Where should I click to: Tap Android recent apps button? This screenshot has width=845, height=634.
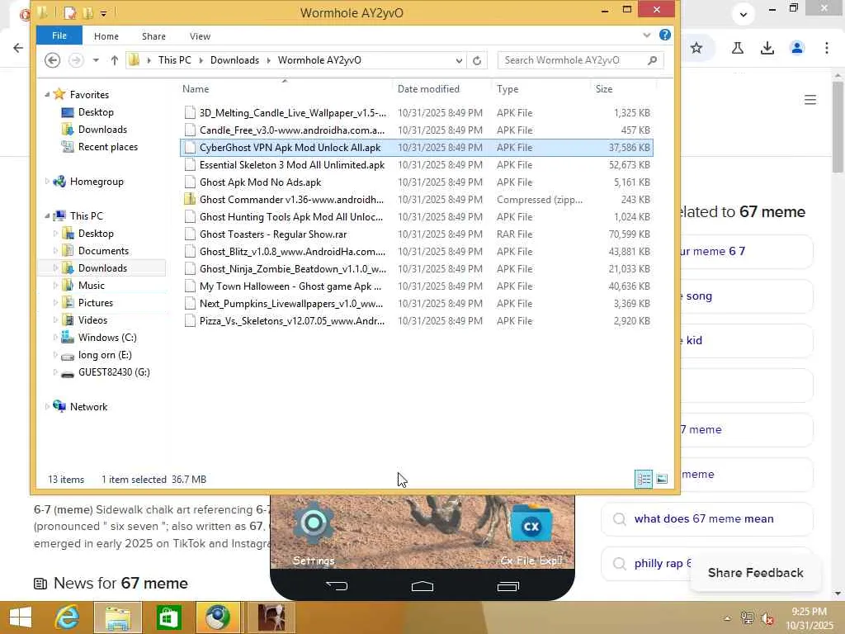(x=507, y=586)
